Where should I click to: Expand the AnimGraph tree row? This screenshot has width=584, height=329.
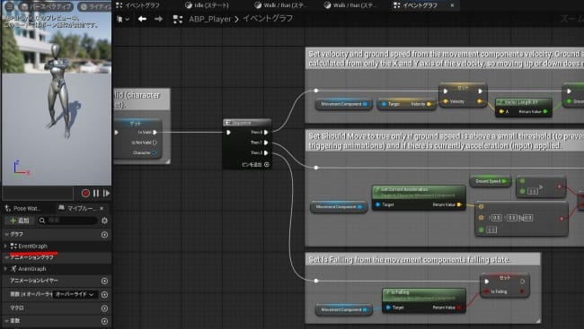pyautogui.click(x=5, y=269)
